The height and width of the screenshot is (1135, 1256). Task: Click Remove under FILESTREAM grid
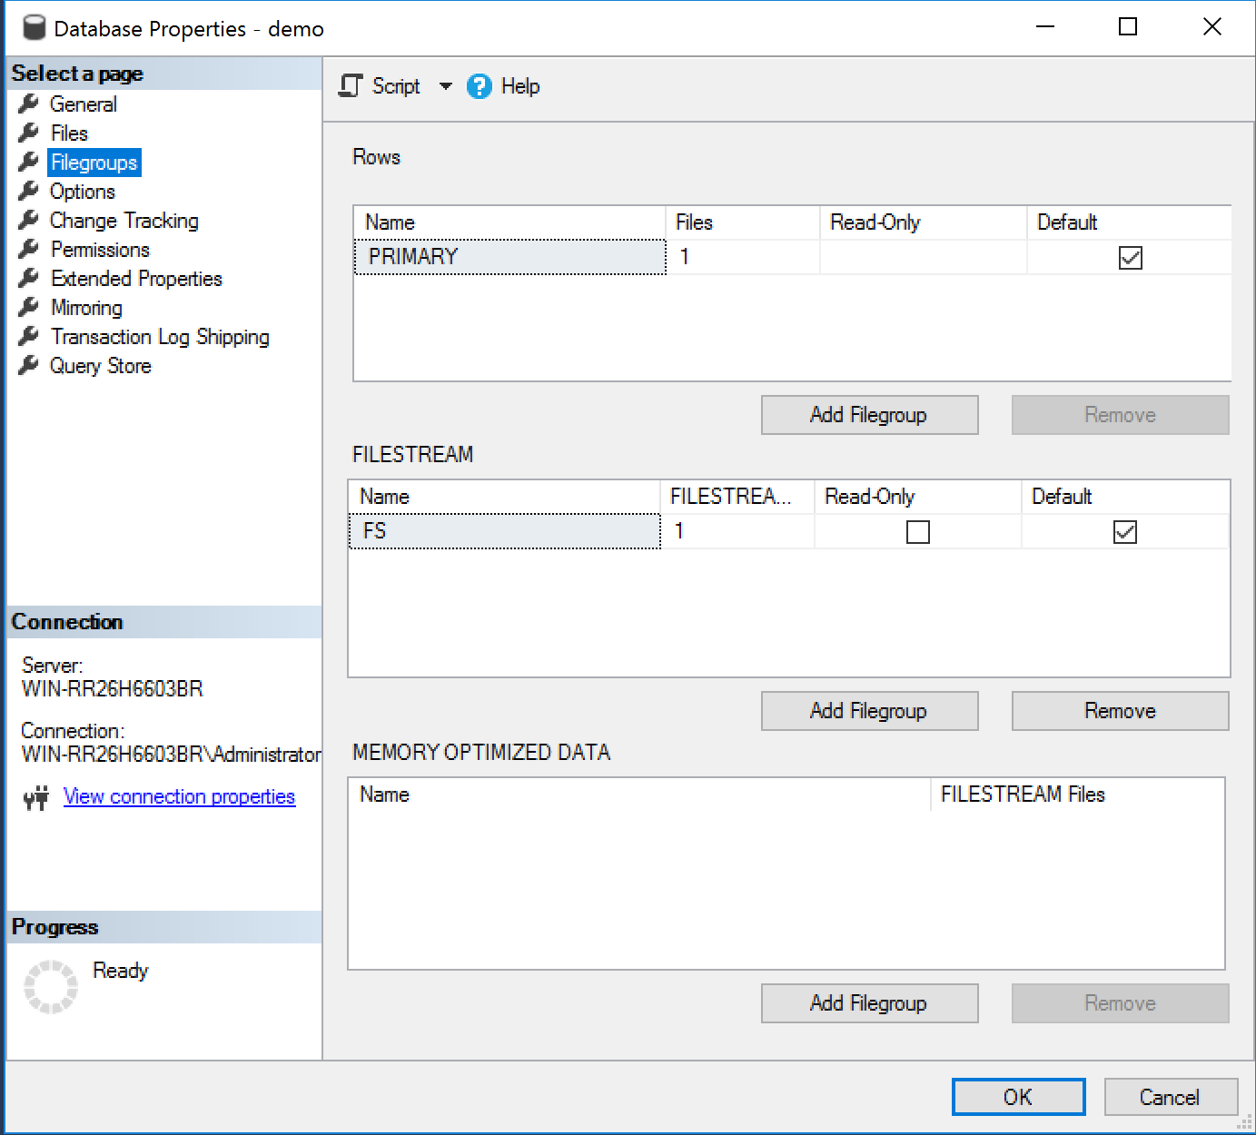[x=1120, y=711]
